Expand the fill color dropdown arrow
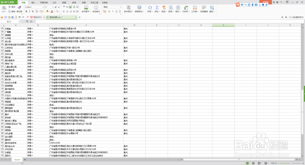The height and width of the screenshot is (165, 305). [49, 12]
